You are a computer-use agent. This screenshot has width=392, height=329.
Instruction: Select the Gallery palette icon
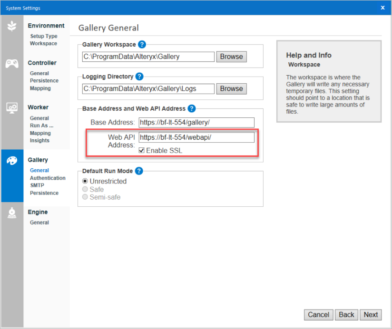pos(12,161)
